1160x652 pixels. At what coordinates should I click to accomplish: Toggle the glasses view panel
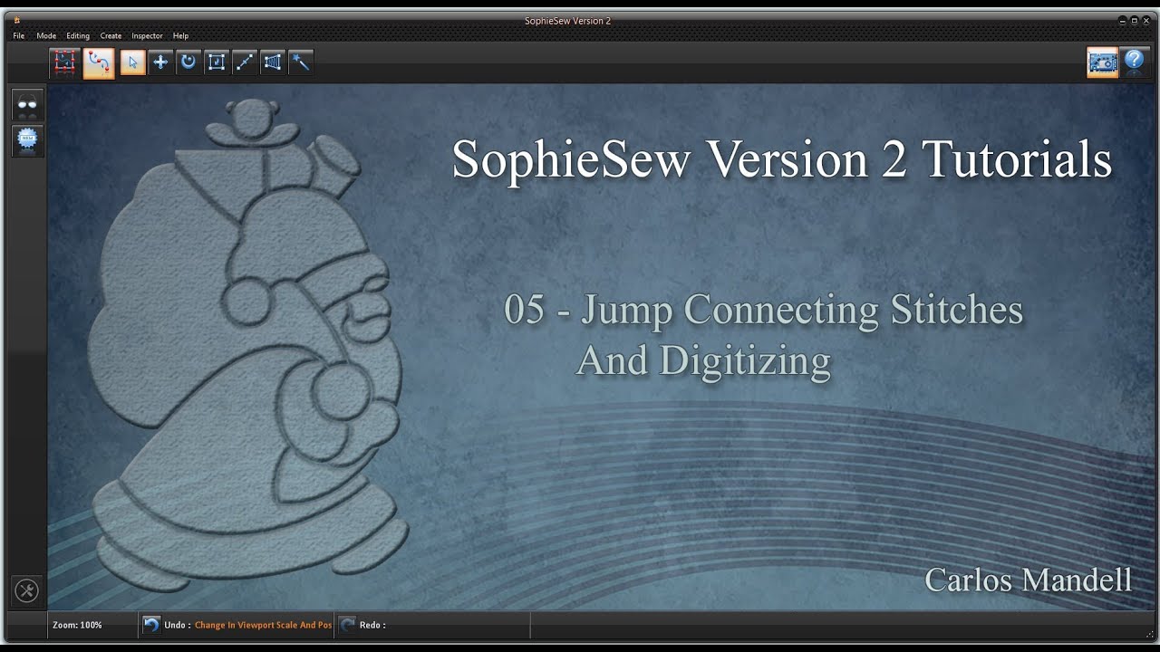click(x=27, y=105)
